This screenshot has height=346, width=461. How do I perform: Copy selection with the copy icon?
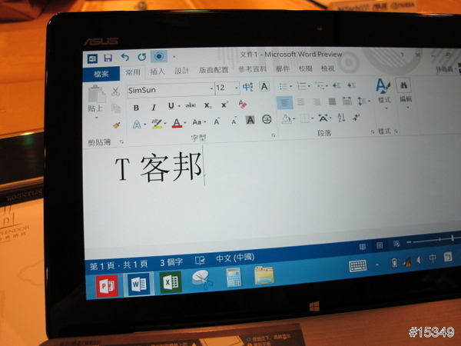(116, 108)
